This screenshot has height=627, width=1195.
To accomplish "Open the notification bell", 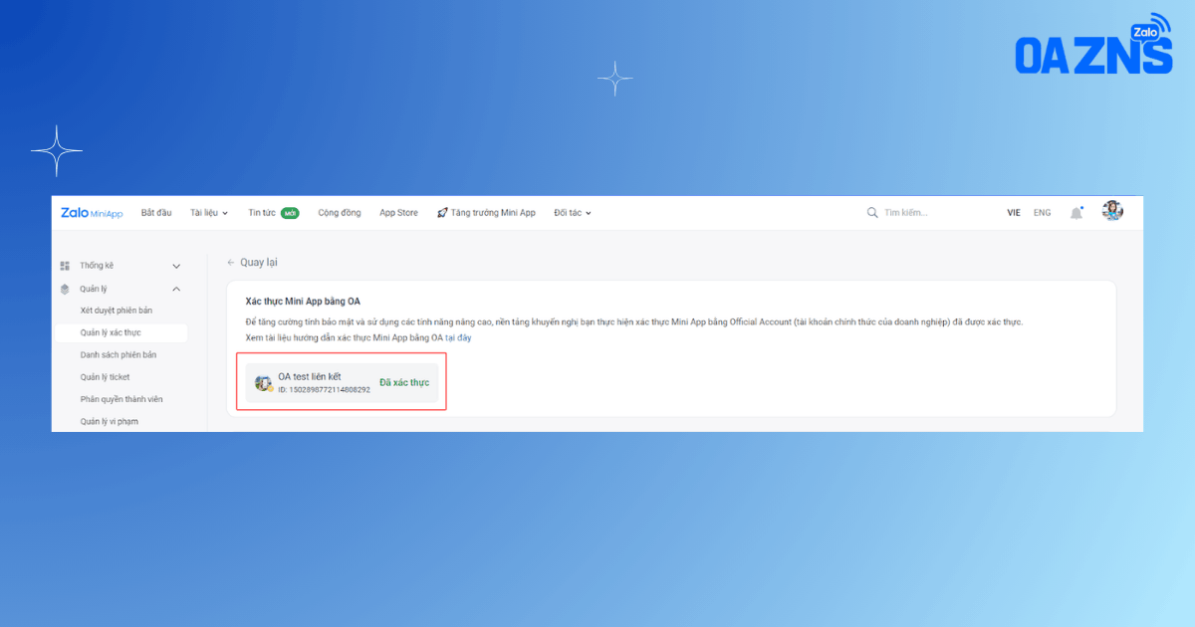I will (x=1076, y=213).
